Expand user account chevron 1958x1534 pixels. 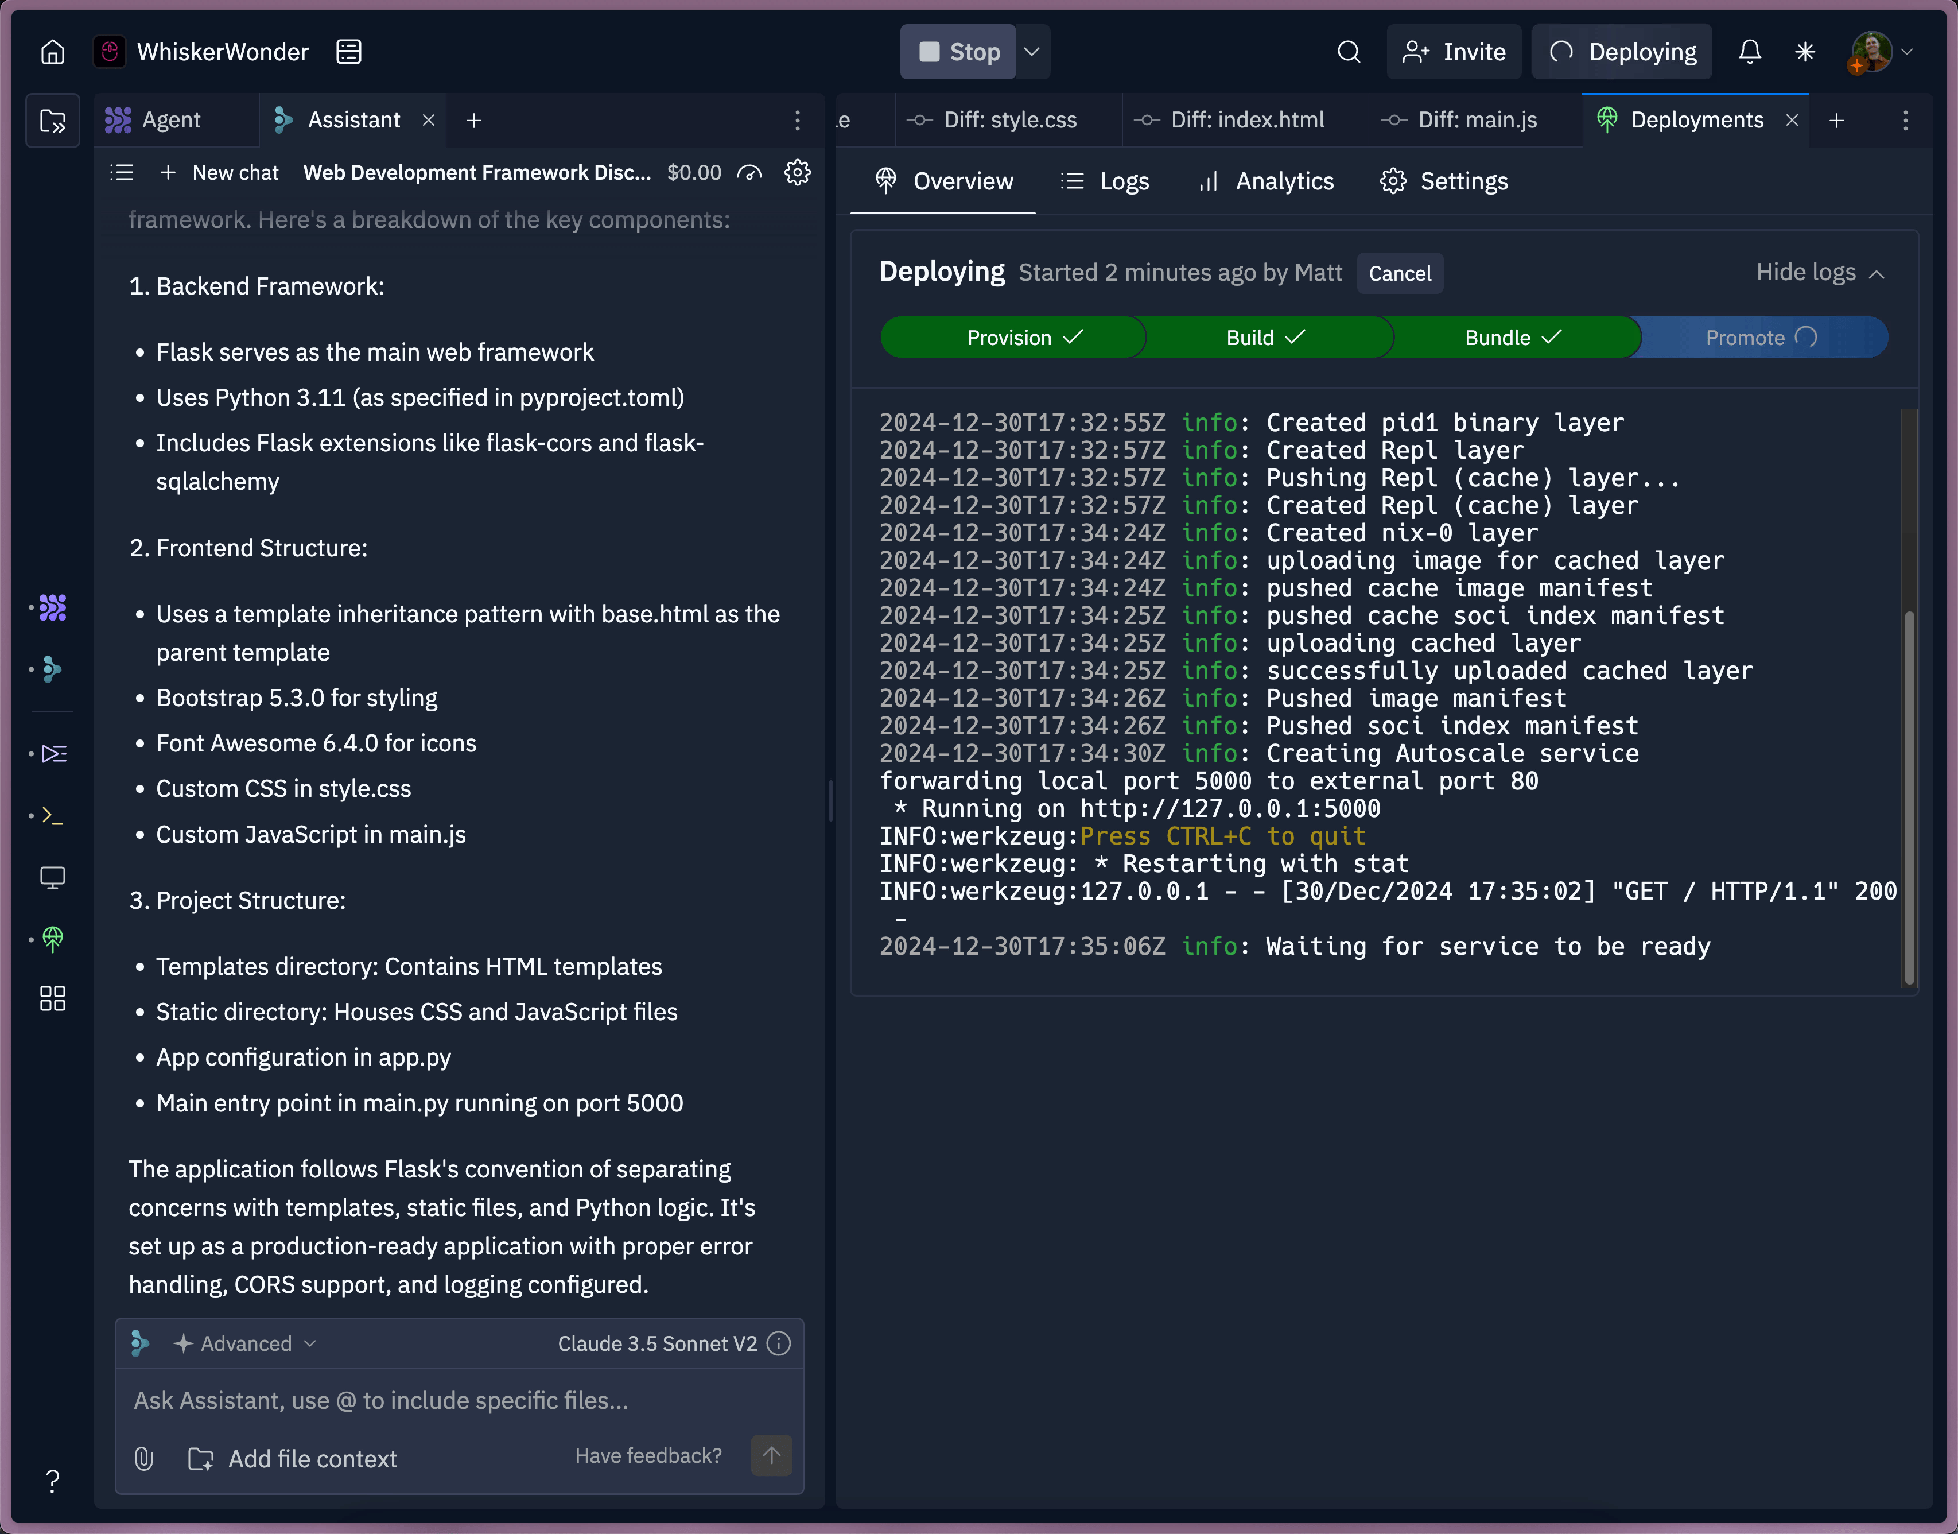click(x=1907, y=52)
